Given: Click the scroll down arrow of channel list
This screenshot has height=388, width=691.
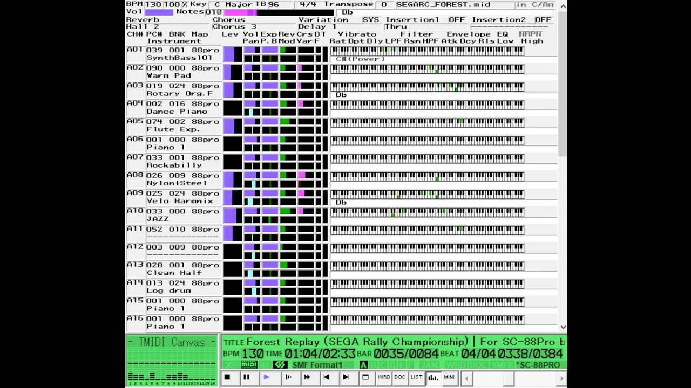Looking at the screenshot, I should tap(564, 327).
